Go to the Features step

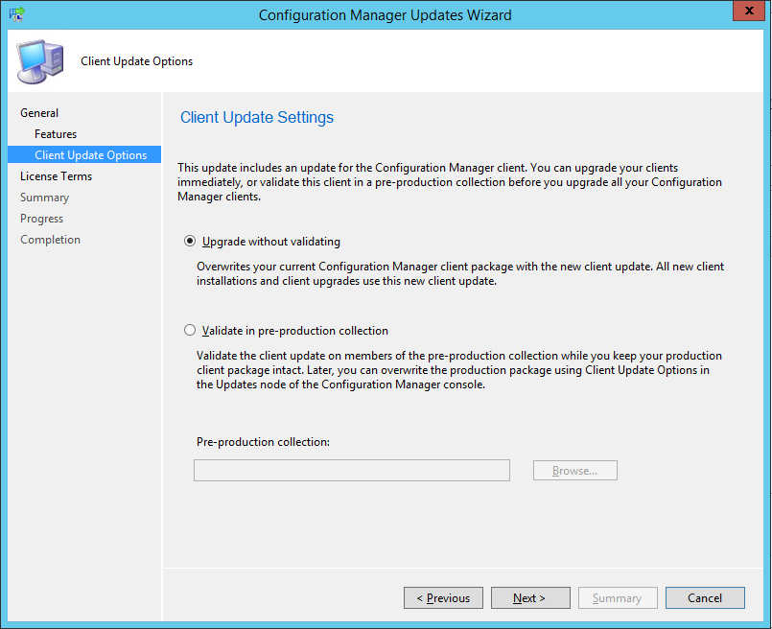coord(56,134)
